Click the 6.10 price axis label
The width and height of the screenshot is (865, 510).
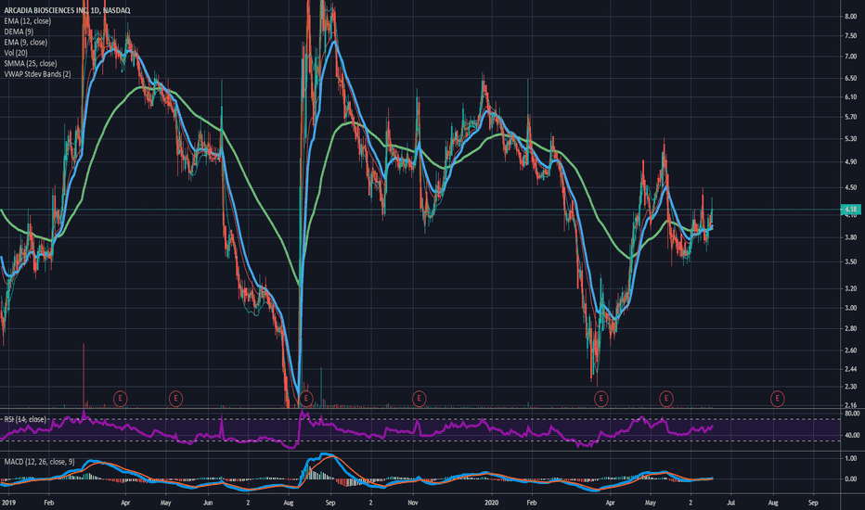click(x=850, y=96)
